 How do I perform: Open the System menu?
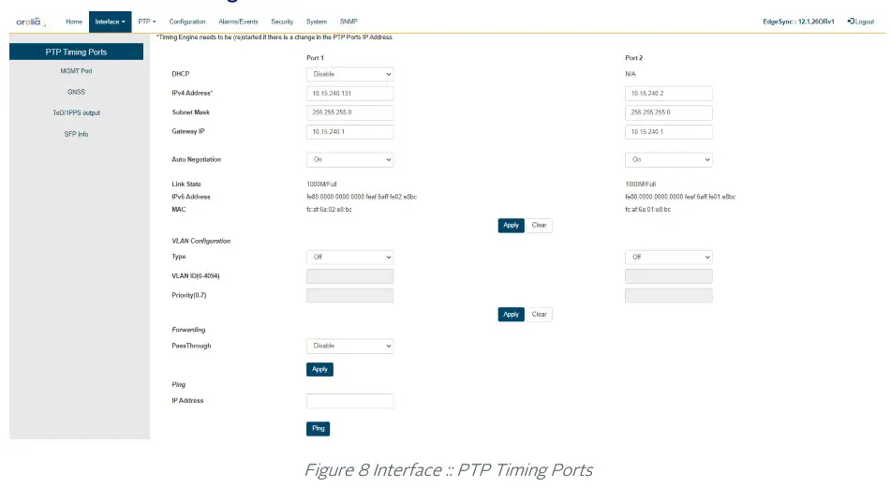317,22
